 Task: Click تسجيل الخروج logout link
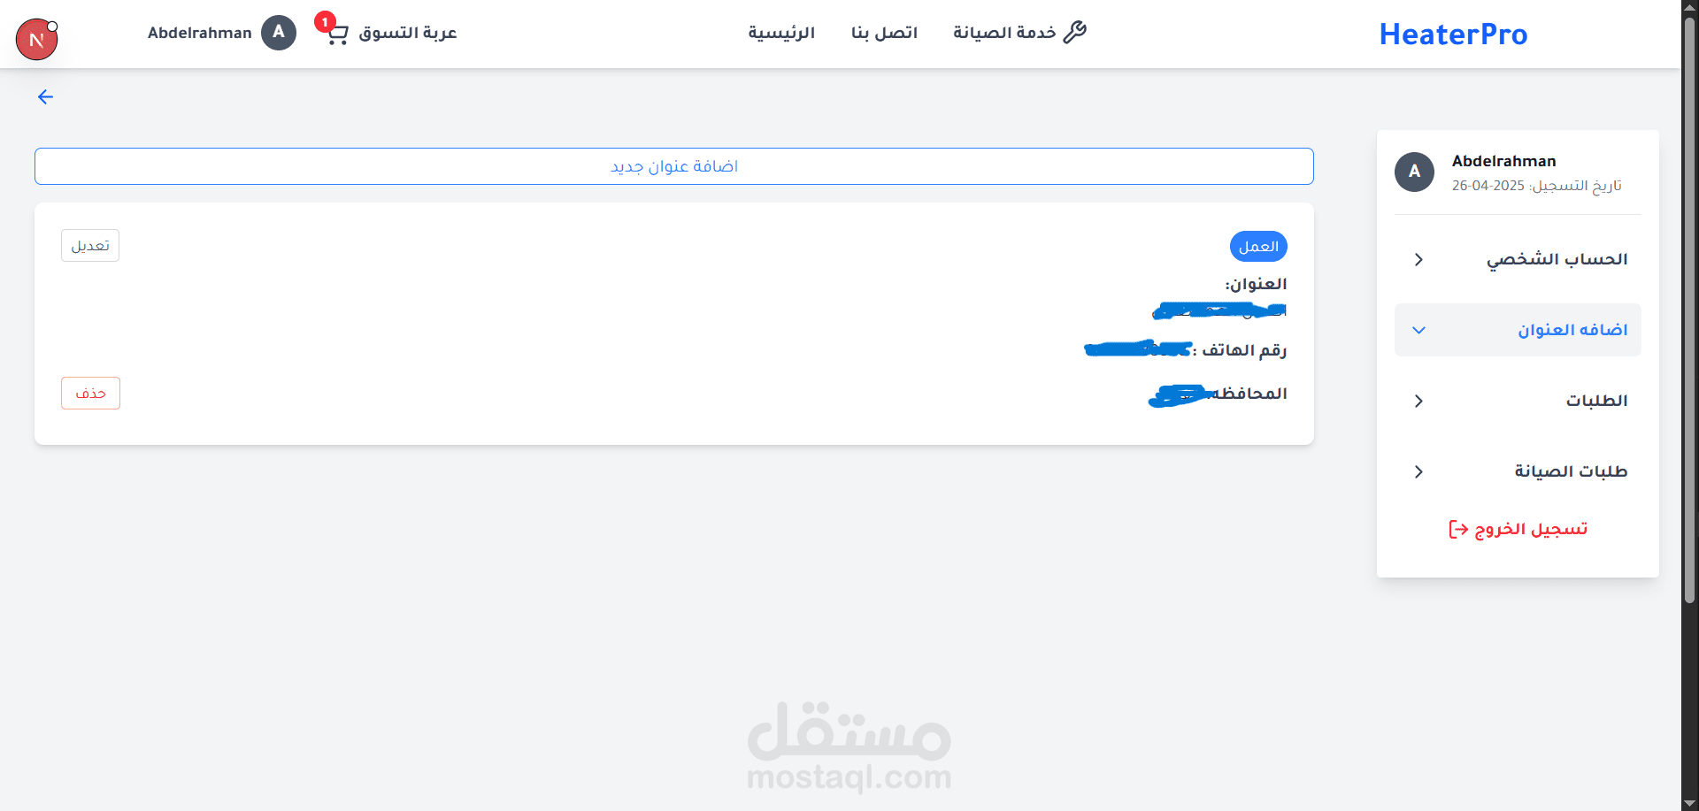(x=1518, y=529)
